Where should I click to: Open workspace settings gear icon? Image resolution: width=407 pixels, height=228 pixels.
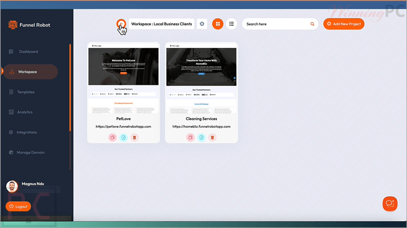202,24
